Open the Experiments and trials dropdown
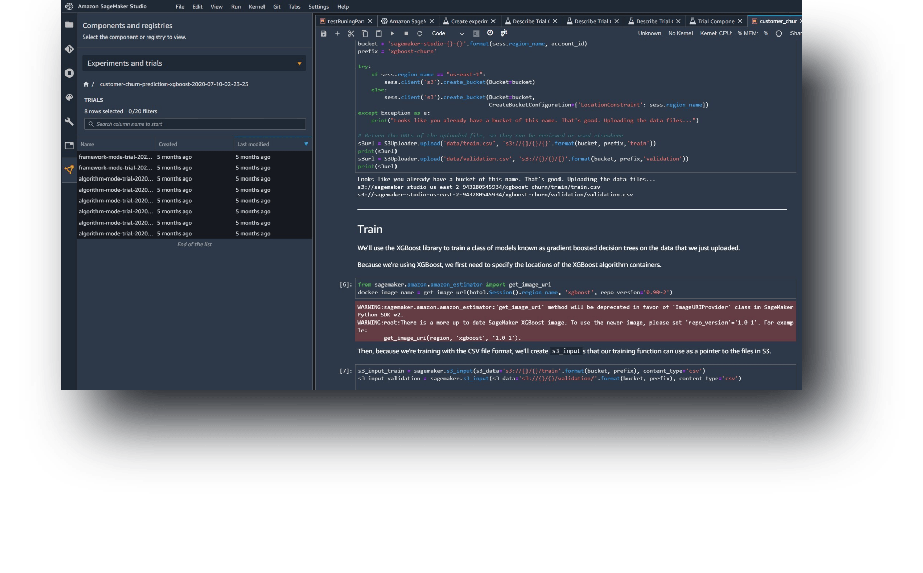923x573 pixels. click(x=194, y=63)
